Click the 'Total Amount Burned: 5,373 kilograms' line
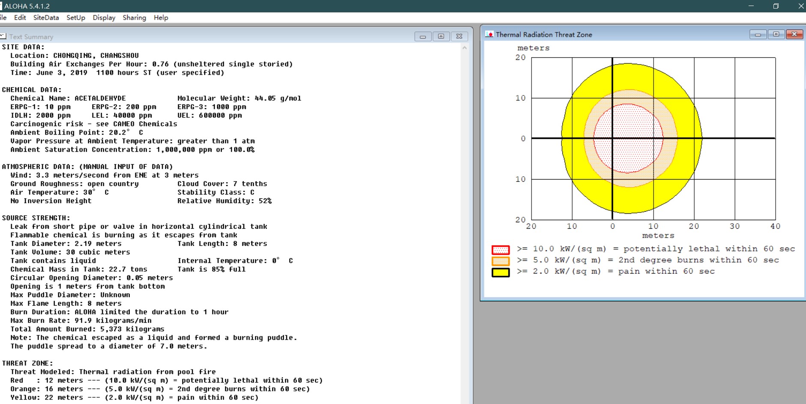 pyautogui.click(x=87, y=329)
